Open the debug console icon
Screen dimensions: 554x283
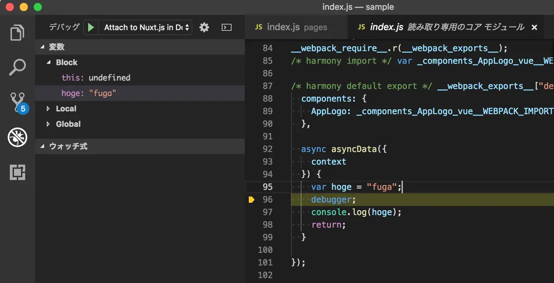226,27
